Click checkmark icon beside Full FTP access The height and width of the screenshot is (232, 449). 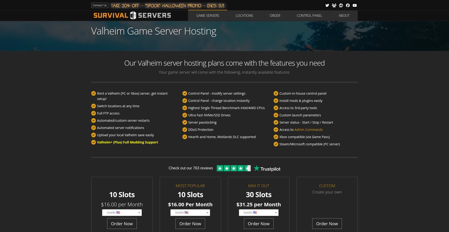click(x=94, y=113)
